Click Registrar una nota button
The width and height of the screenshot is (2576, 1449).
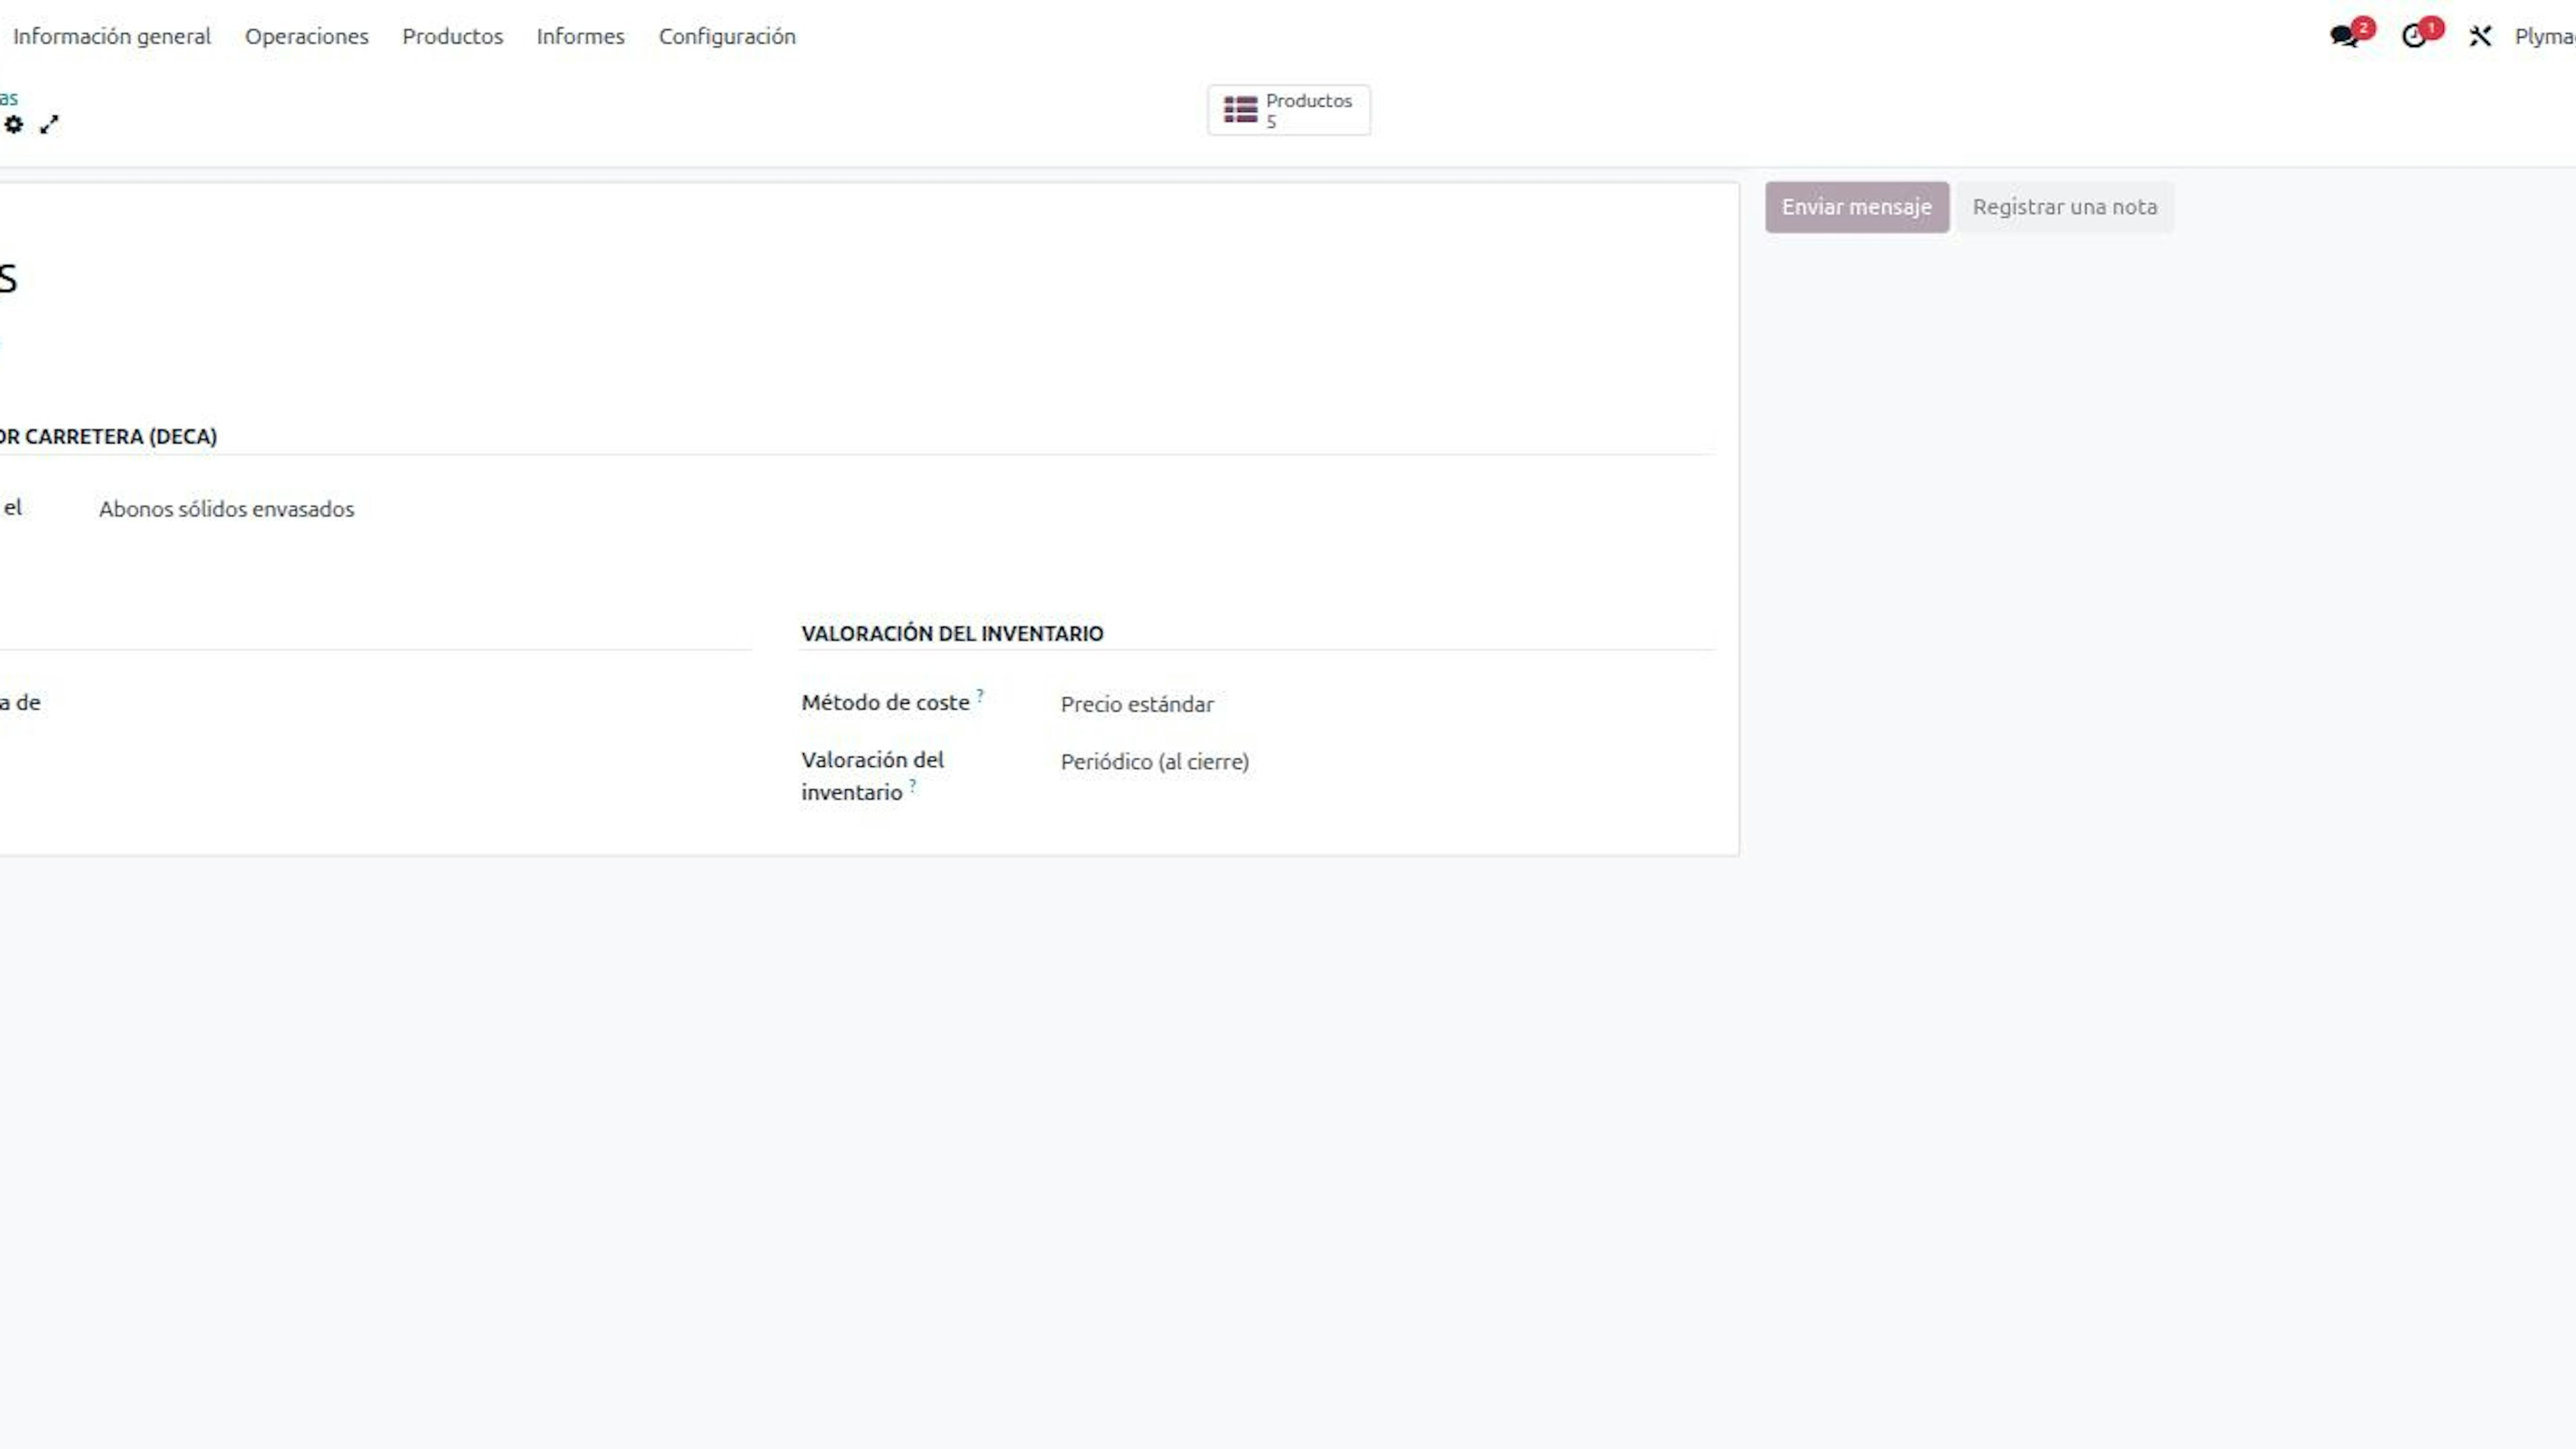(2065, 207)
